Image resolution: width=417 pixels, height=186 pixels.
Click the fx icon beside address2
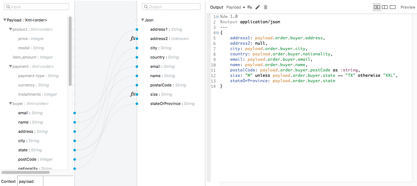(133, 39)
